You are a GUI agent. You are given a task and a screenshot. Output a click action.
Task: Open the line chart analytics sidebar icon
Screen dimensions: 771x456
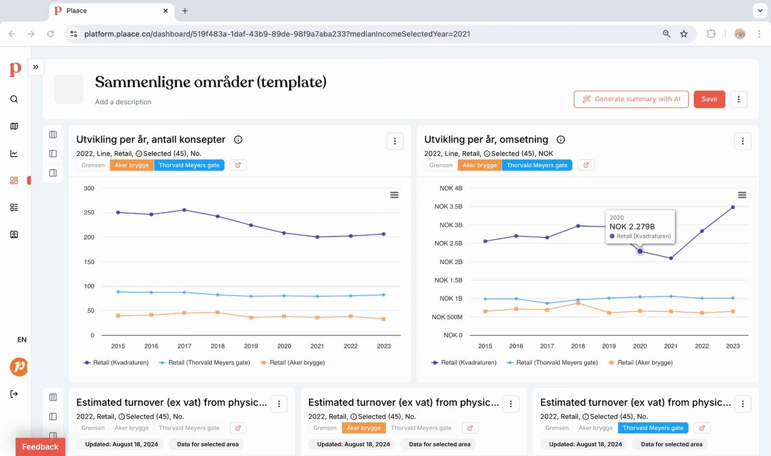[14, 154]
